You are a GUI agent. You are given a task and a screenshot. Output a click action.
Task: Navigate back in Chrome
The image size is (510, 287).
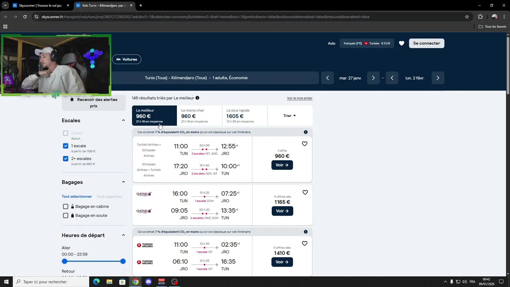pyautogui.click(x=6, y=17)
